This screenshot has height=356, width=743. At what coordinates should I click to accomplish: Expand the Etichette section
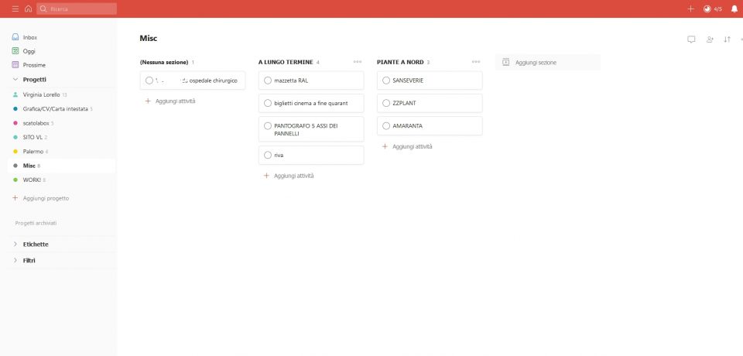click(x=15, y=244)
